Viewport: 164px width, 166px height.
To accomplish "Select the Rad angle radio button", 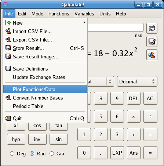I will (x=32, y=154).
